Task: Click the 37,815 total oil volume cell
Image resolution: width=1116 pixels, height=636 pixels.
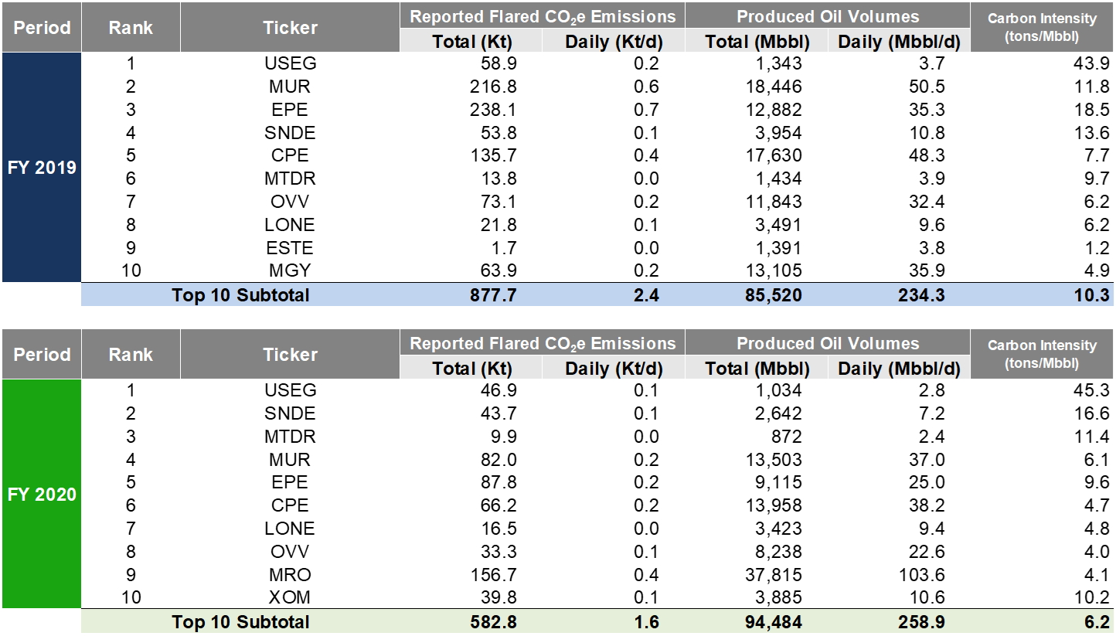Action: pos(776,575)
